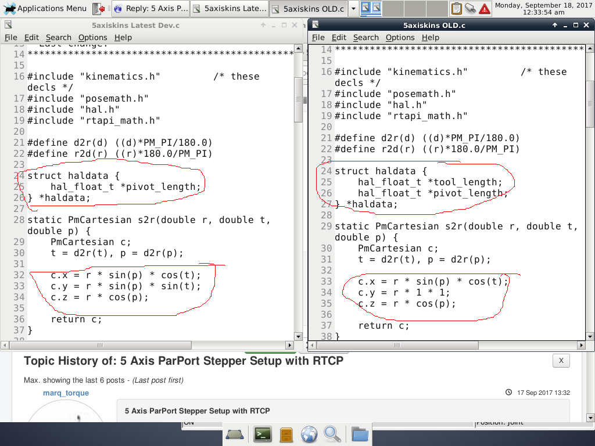Open File menu in Latest Dev.c window

(10, 38)
